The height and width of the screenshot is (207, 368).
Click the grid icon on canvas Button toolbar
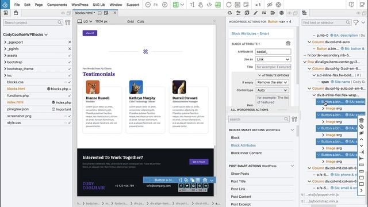[198, 180]
